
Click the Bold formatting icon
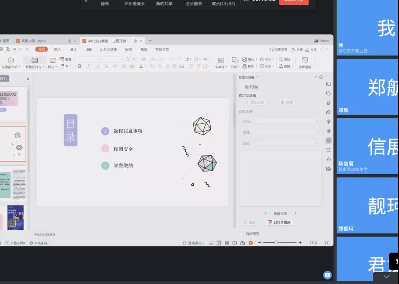tap(79, 66)
